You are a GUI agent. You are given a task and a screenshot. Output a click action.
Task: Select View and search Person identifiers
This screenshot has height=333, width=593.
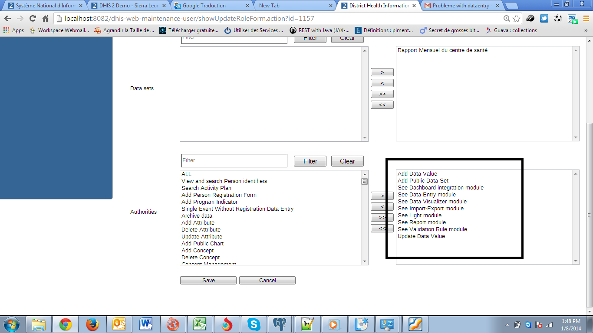(224, 181)
